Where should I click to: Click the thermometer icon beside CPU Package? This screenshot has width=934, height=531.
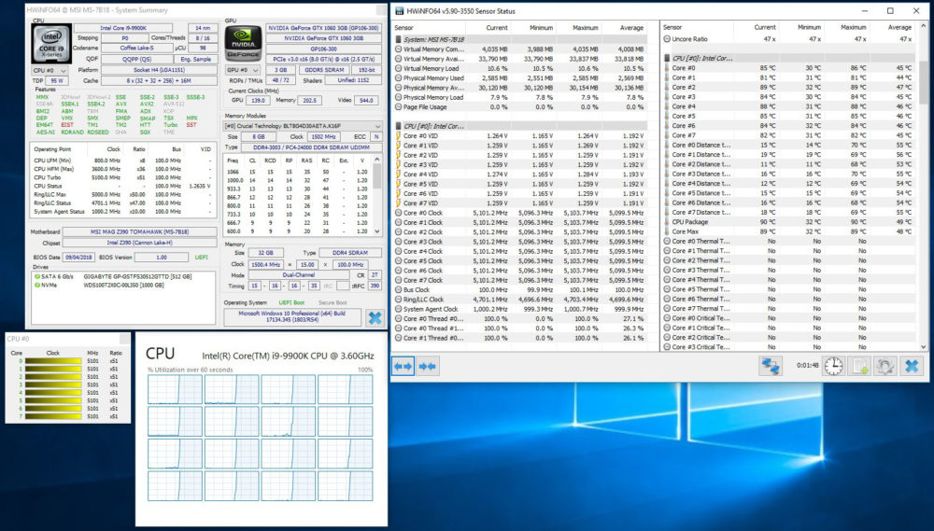[x=667, y=221]
